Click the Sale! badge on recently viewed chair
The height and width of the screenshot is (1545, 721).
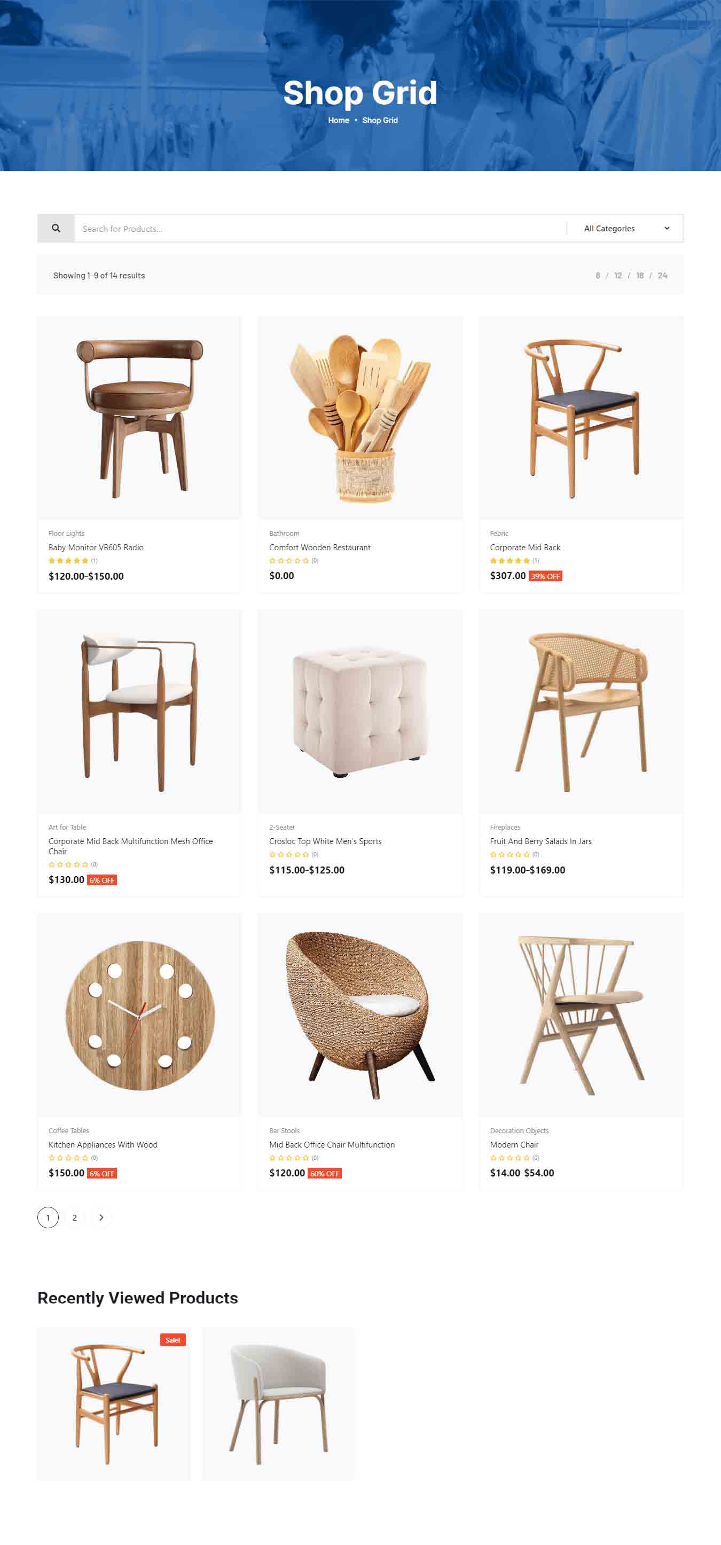(173, 1339)
